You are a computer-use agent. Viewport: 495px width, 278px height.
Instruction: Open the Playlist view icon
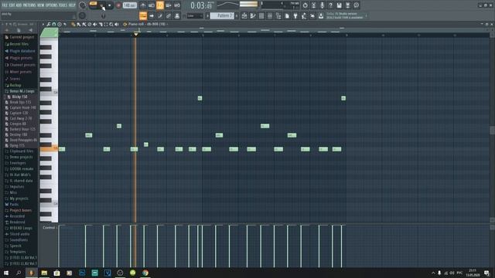244,15
